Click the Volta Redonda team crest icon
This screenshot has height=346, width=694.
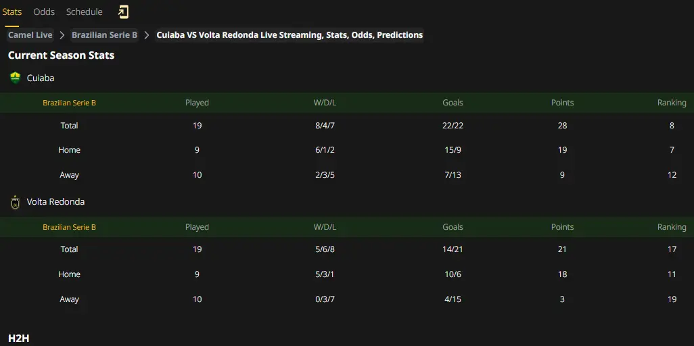(x=16, y=202)
